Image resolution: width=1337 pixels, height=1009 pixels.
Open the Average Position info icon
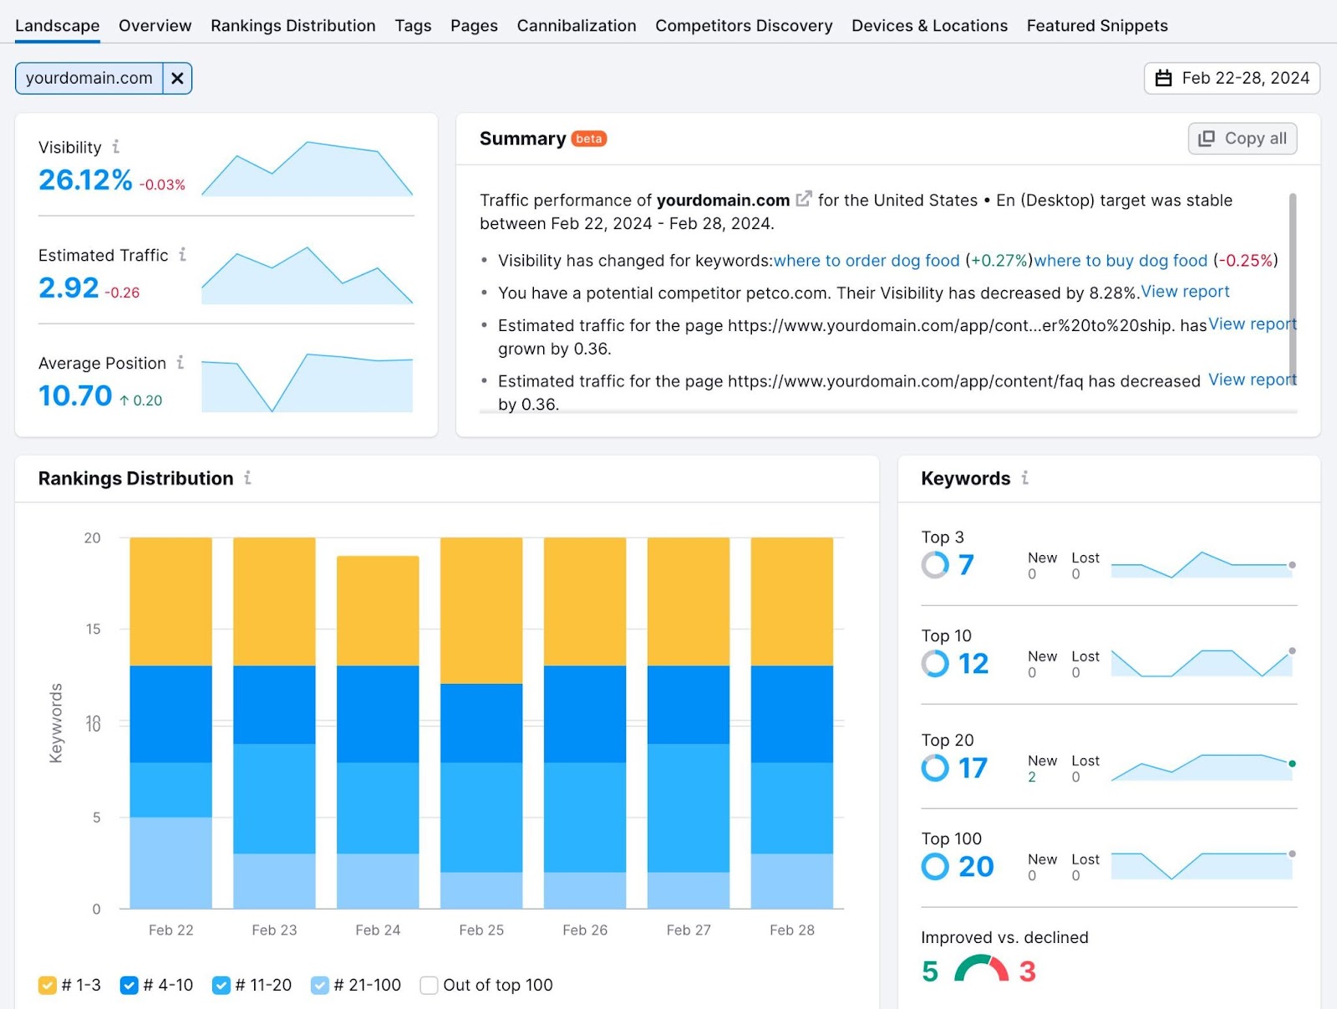coord(181,364)
